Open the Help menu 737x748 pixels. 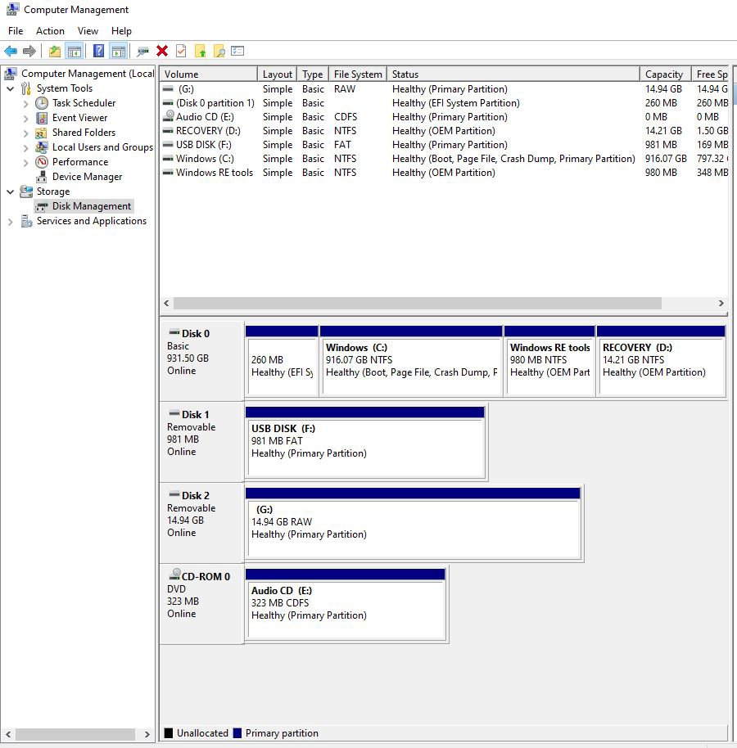coord(121,31)
